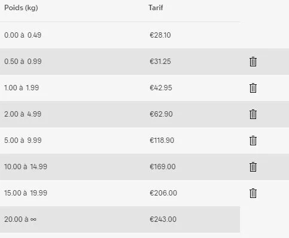
Task: Delete the 0.50 à 0.99 weight row
Action: point(253,62)
